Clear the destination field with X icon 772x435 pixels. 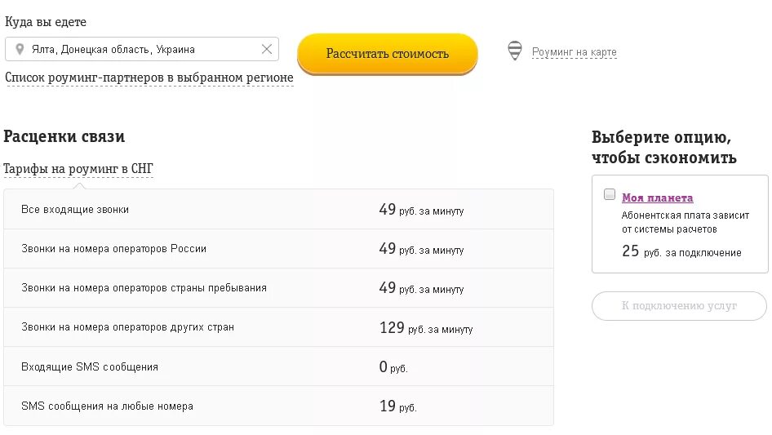point(266,49)
